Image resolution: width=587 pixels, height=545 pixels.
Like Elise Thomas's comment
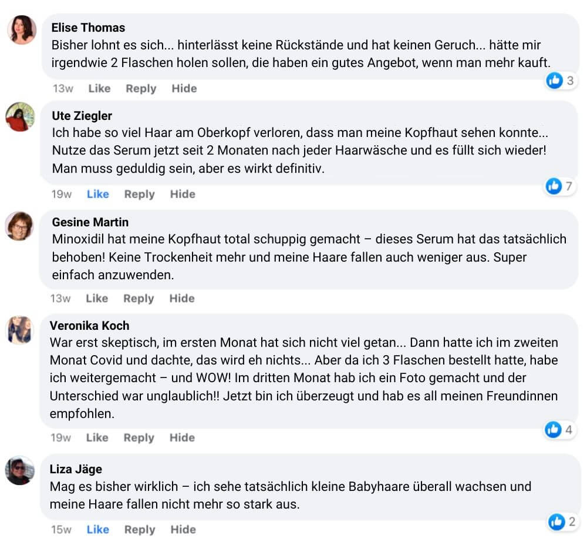tap(99, 88)
